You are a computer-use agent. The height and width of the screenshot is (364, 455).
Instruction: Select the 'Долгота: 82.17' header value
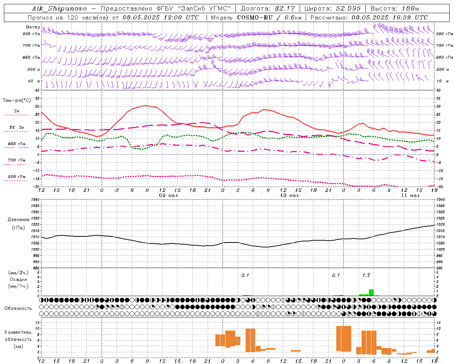(268, 9)
